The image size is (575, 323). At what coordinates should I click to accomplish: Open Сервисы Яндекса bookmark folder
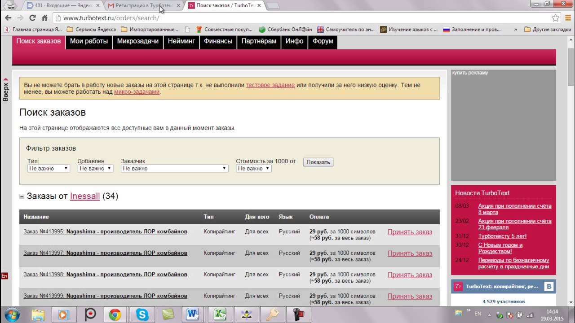(x=91, y=29)
